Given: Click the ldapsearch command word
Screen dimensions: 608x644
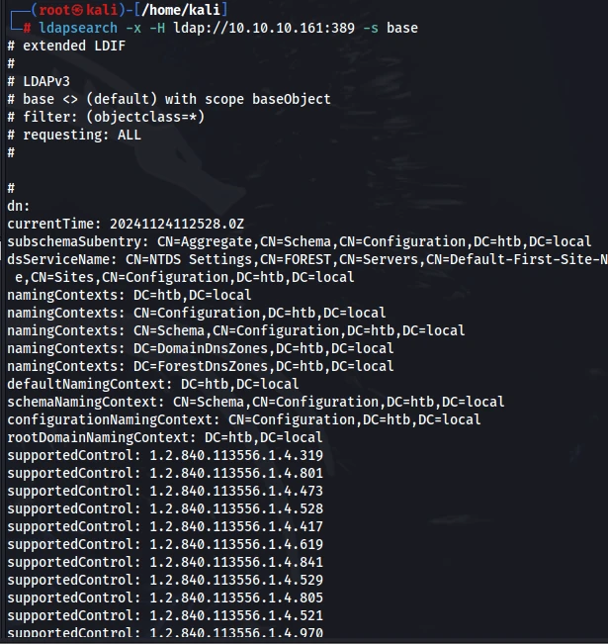Looking at the screenshot, I should pos(78,28).
